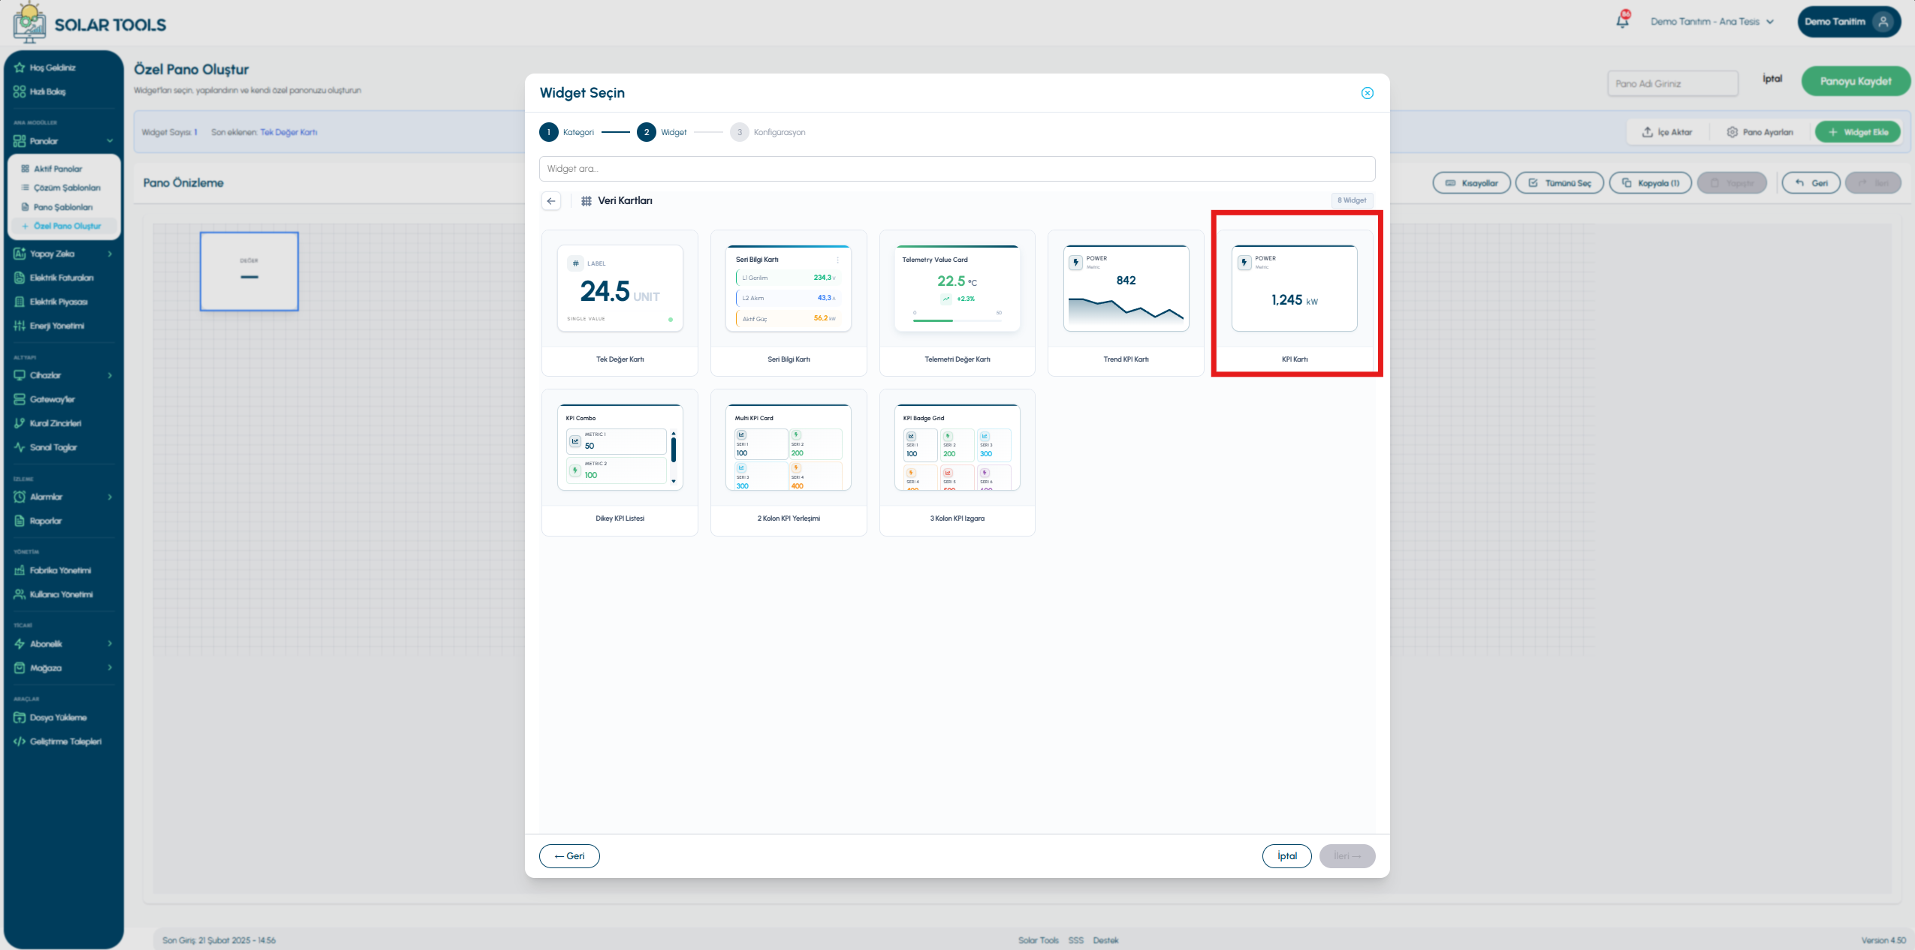Expand Yapay Zeka sidebar menu
This screenshot has height=950, width=1915.
[63, 254]
